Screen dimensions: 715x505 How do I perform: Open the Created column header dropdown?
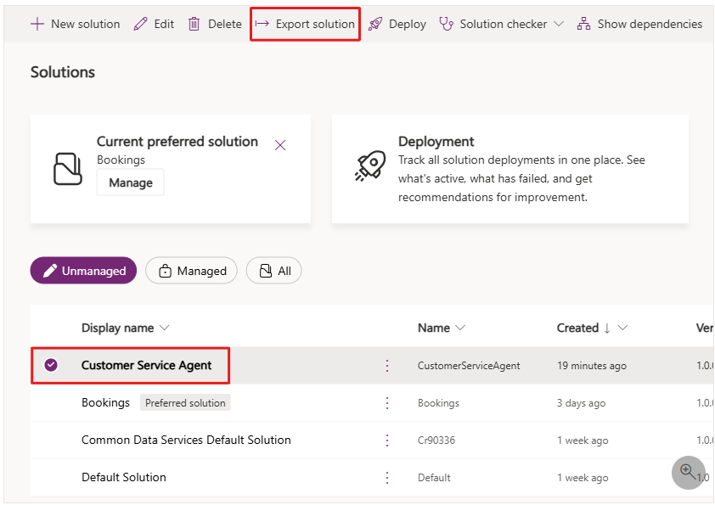(622, 328)
